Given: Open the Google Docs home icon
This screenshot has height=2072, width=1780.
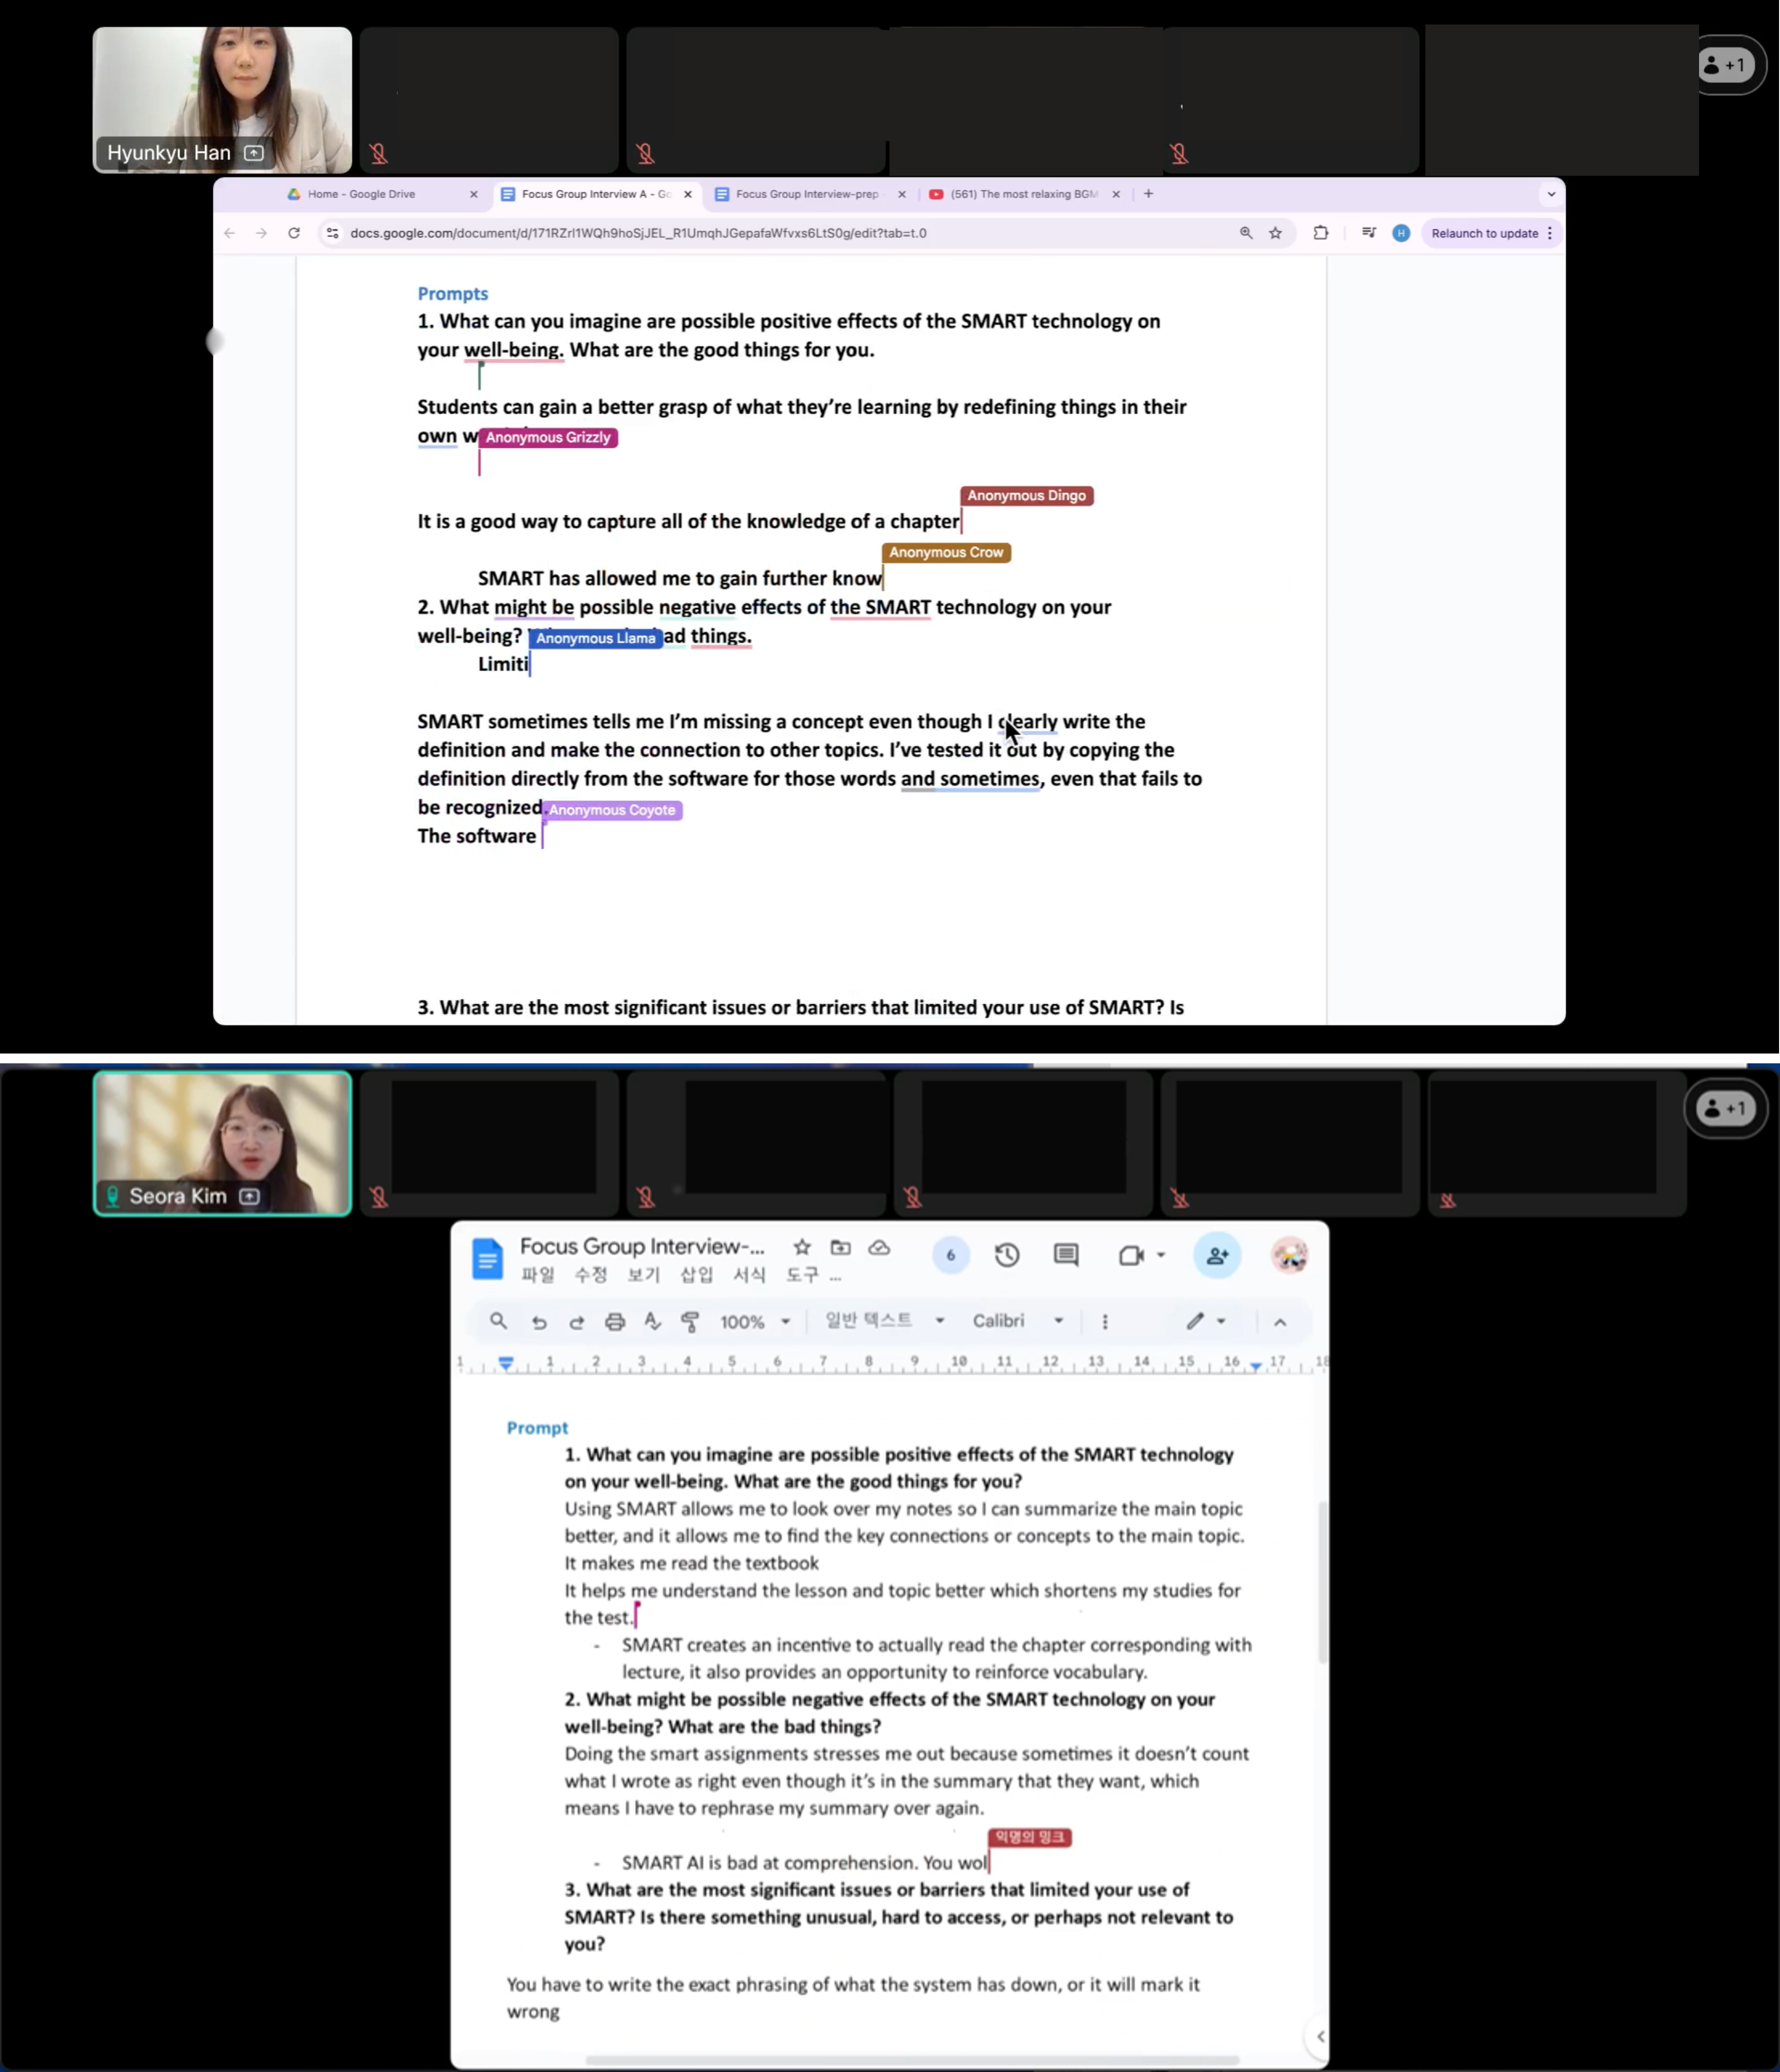Looking at the screenshot, I should (x=488, y=1259).
